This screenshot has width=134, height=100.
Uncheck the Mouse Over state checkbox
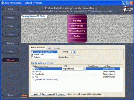point(32,55)
